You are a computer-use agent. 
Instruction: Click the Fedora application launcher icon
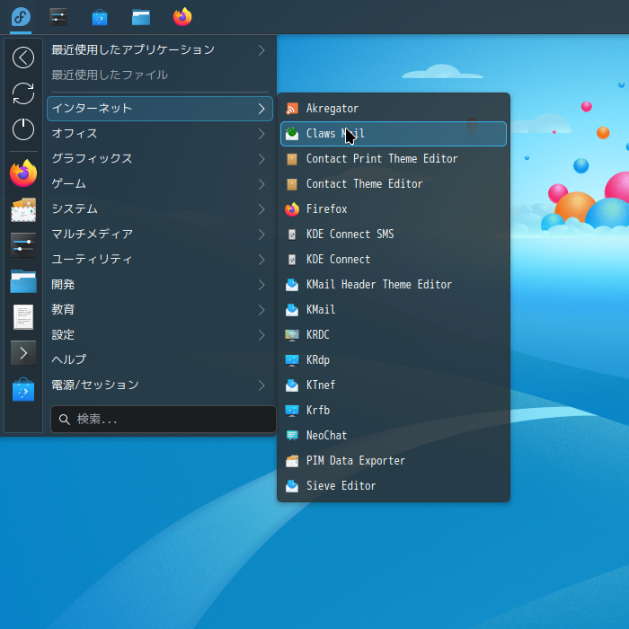tap(21, 17)
